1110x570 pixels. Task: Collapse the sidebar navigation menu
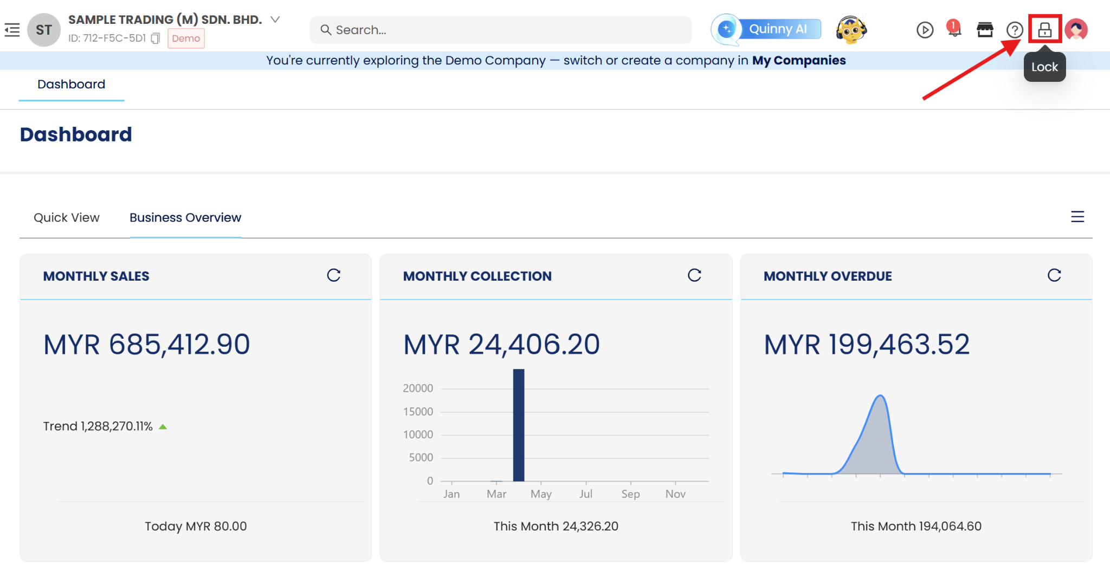coord(12,30)
